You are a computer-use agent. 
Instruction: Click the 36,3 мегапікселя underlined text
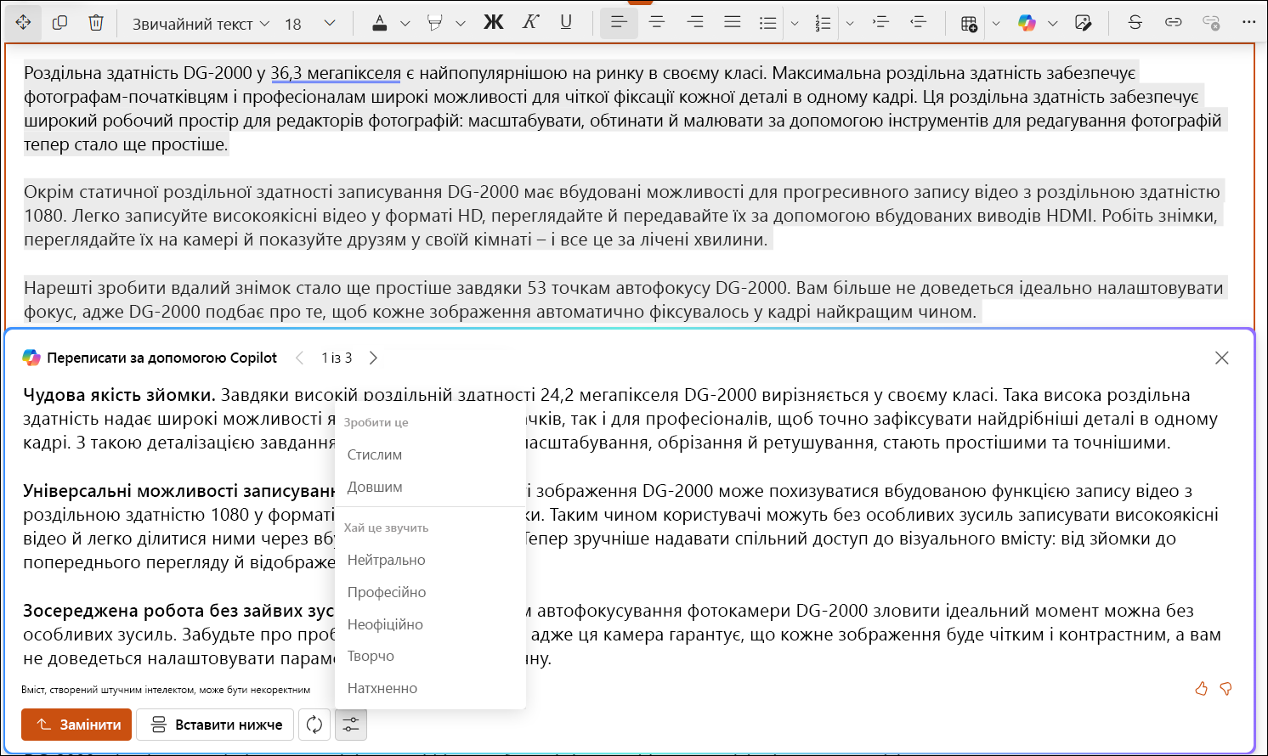click(x=336, y=73)
